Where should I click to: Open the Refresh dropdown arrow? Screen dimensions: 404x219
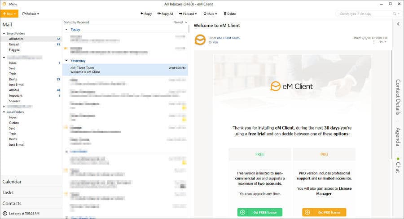pos(38,14)
